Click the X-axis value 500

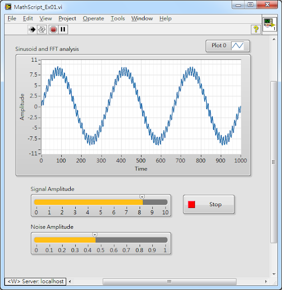141,160
